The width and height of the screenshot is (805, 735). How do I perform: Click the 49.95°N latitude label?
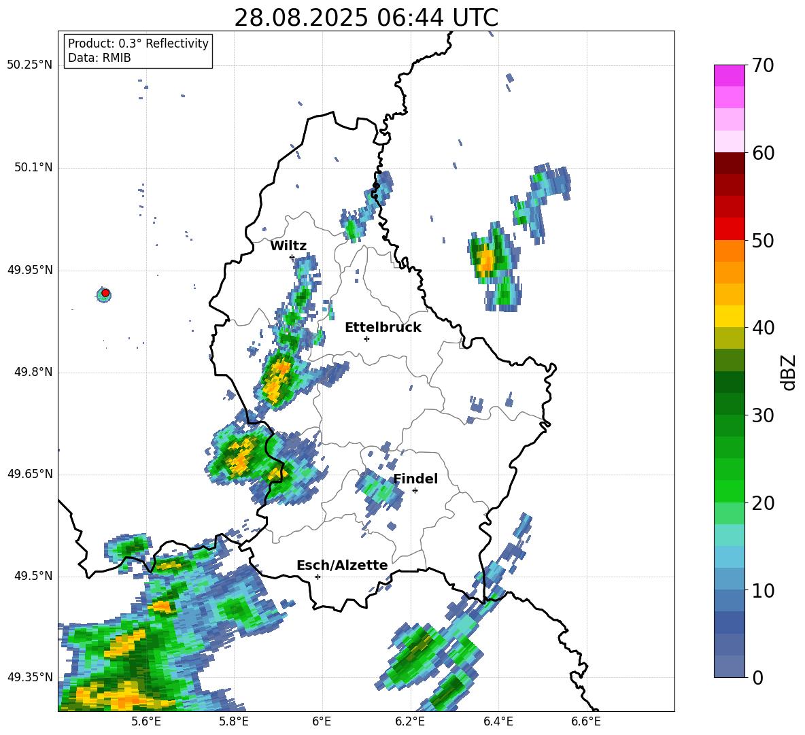click(30, 270)
